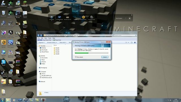
Task: Open Explorer Help question-mark icon
Action: 135,42
